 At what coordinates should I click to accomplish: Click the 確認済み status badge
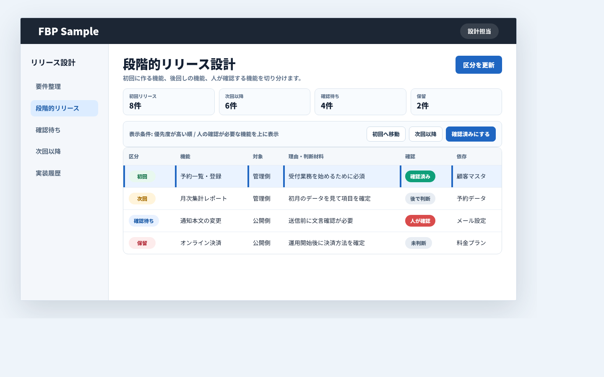point(420,176)
